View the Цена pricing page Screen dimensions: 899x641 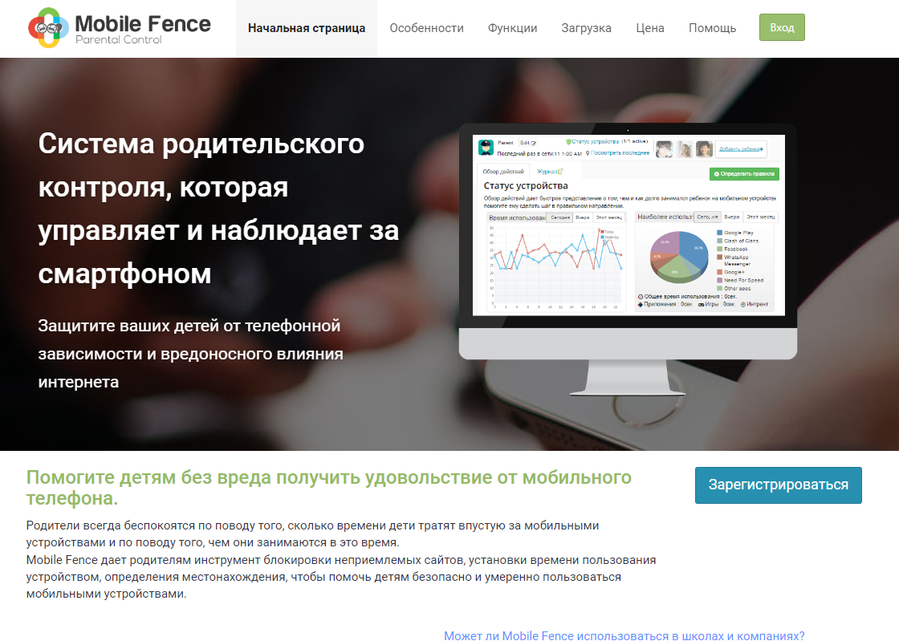click(x=650, y=28)
